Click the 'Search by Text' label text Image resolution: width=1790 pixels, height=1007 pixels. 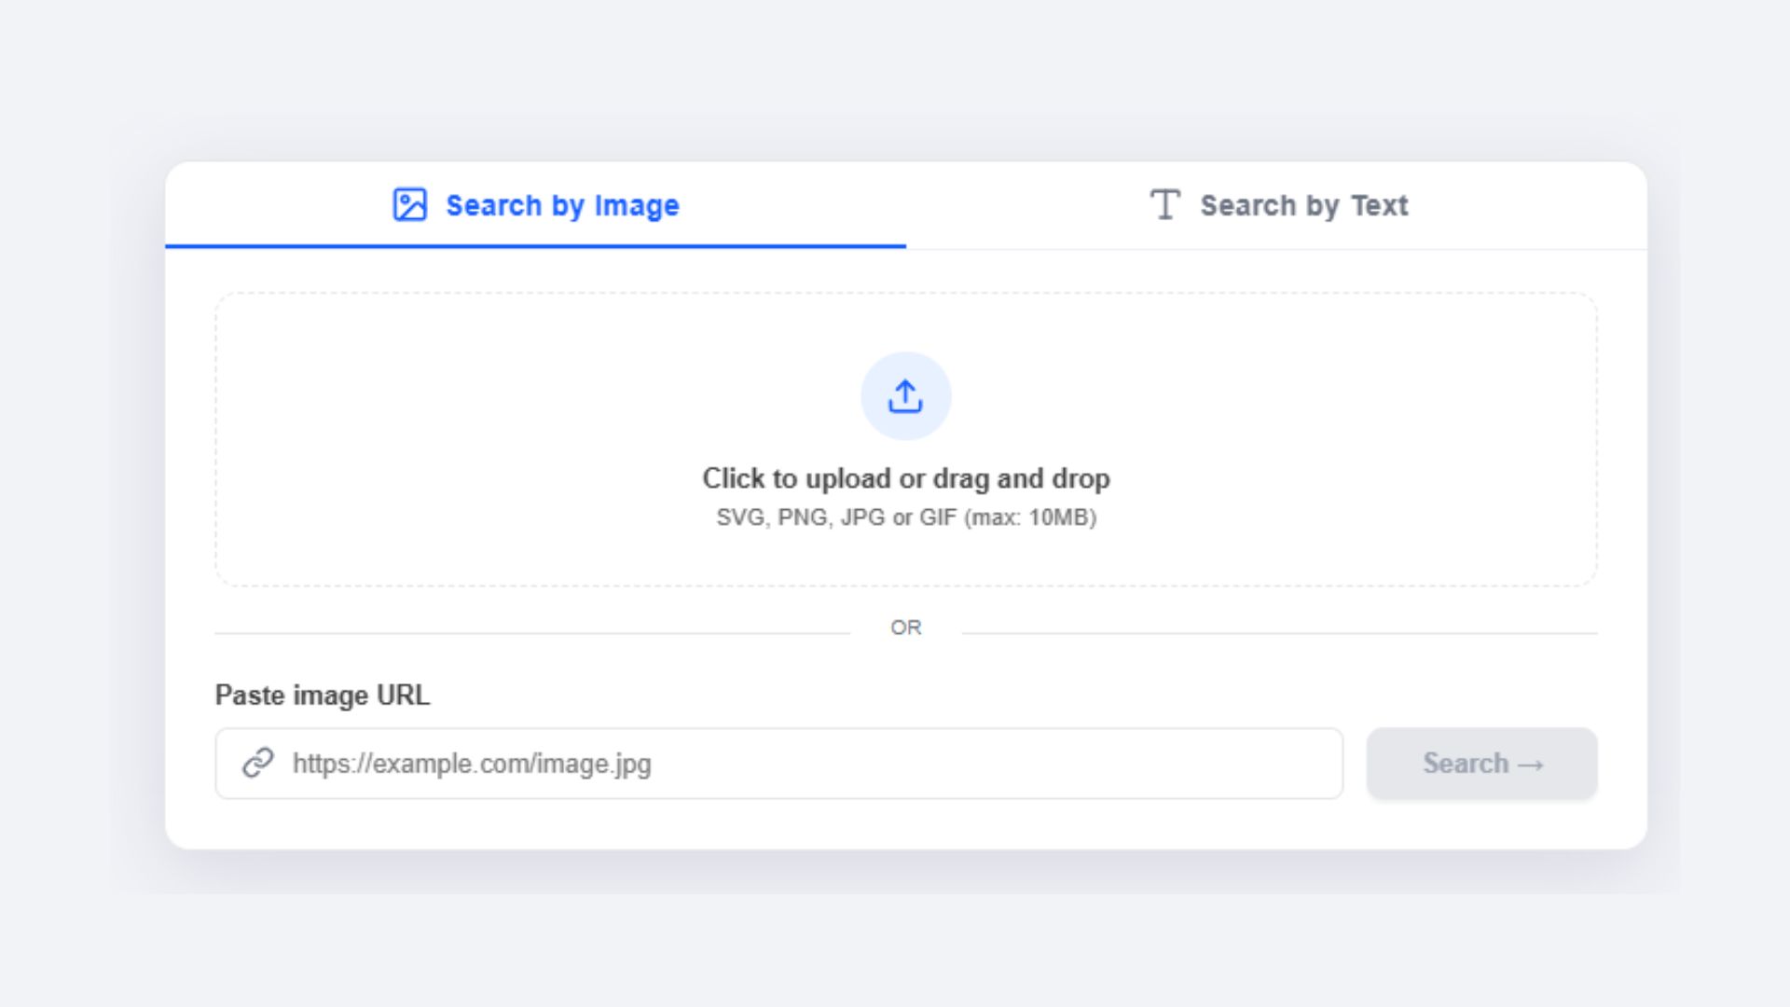[1303, 205]
